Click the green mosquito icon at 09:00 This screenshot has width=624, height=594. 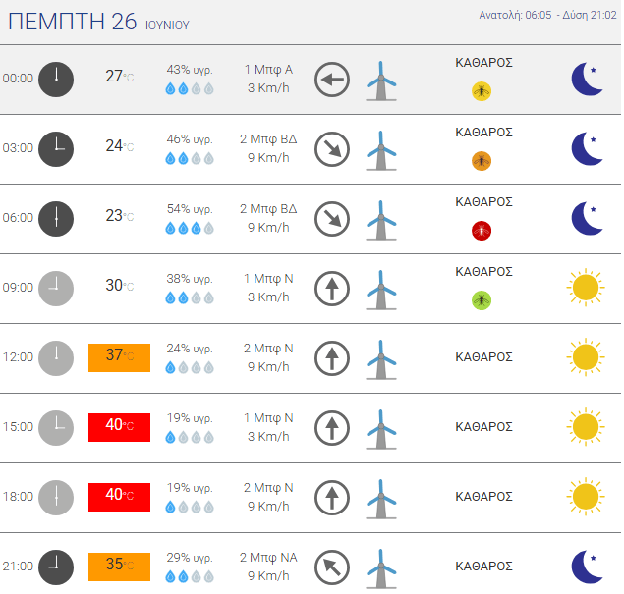click(x=482, y=300)
